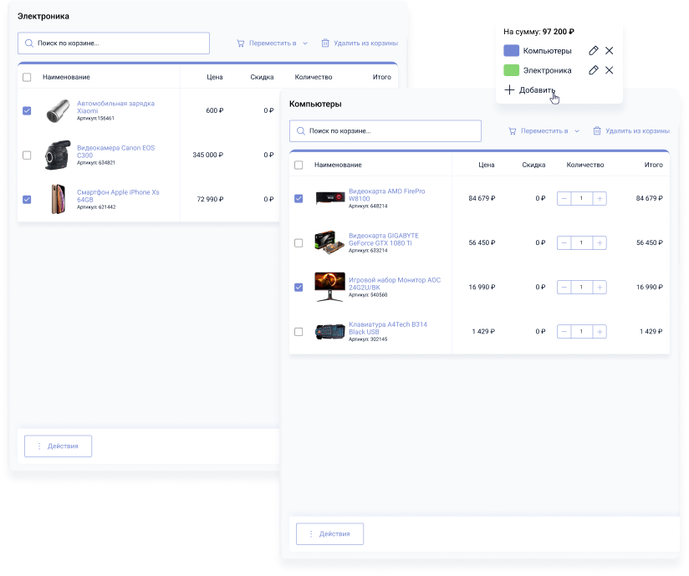
Task: Decrease quantity of GIGABYTE GeForce GTX 1080 Ti
Action: 564,243
